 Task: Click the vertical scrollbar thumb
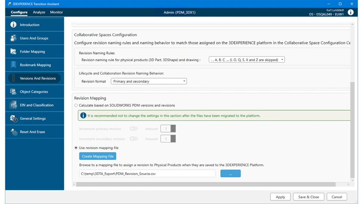(352, 130)
